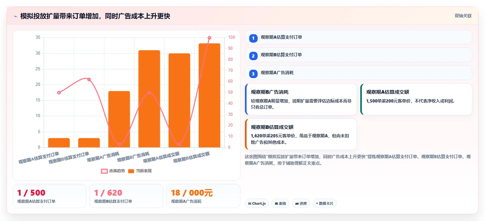Click trend line point at value 100

209,38
